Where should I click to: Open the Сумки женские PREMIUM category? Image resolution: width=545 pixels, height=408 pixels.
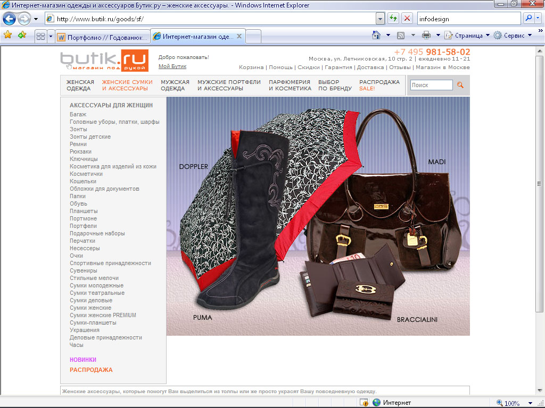(103, 316)
